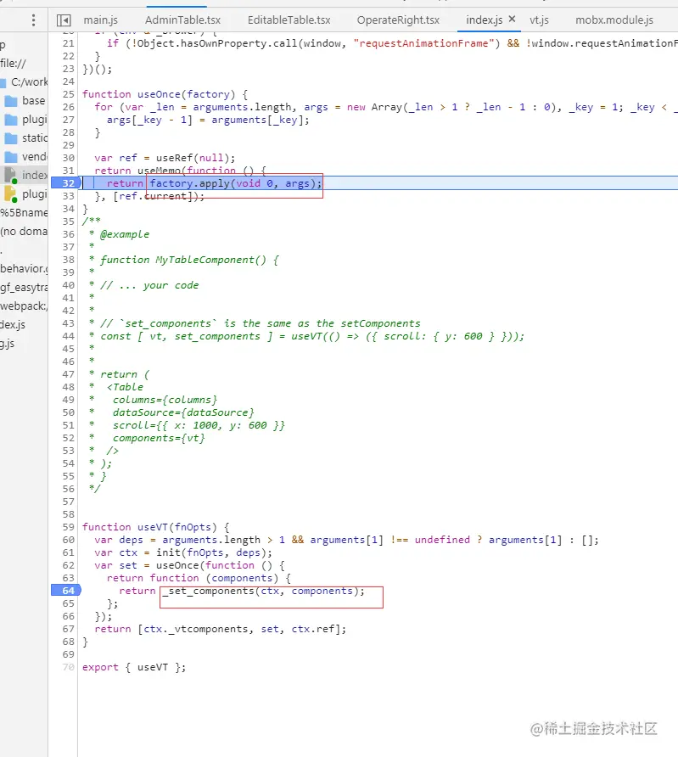This screenshot has height=757, width=678.
Task: Set breakpoint on line number 67
Action: [69, 629]
